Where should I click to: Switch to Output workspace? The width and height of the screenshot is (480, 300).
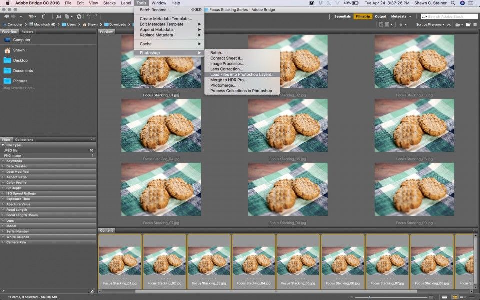pyautogui.click(x=381, y=16)
